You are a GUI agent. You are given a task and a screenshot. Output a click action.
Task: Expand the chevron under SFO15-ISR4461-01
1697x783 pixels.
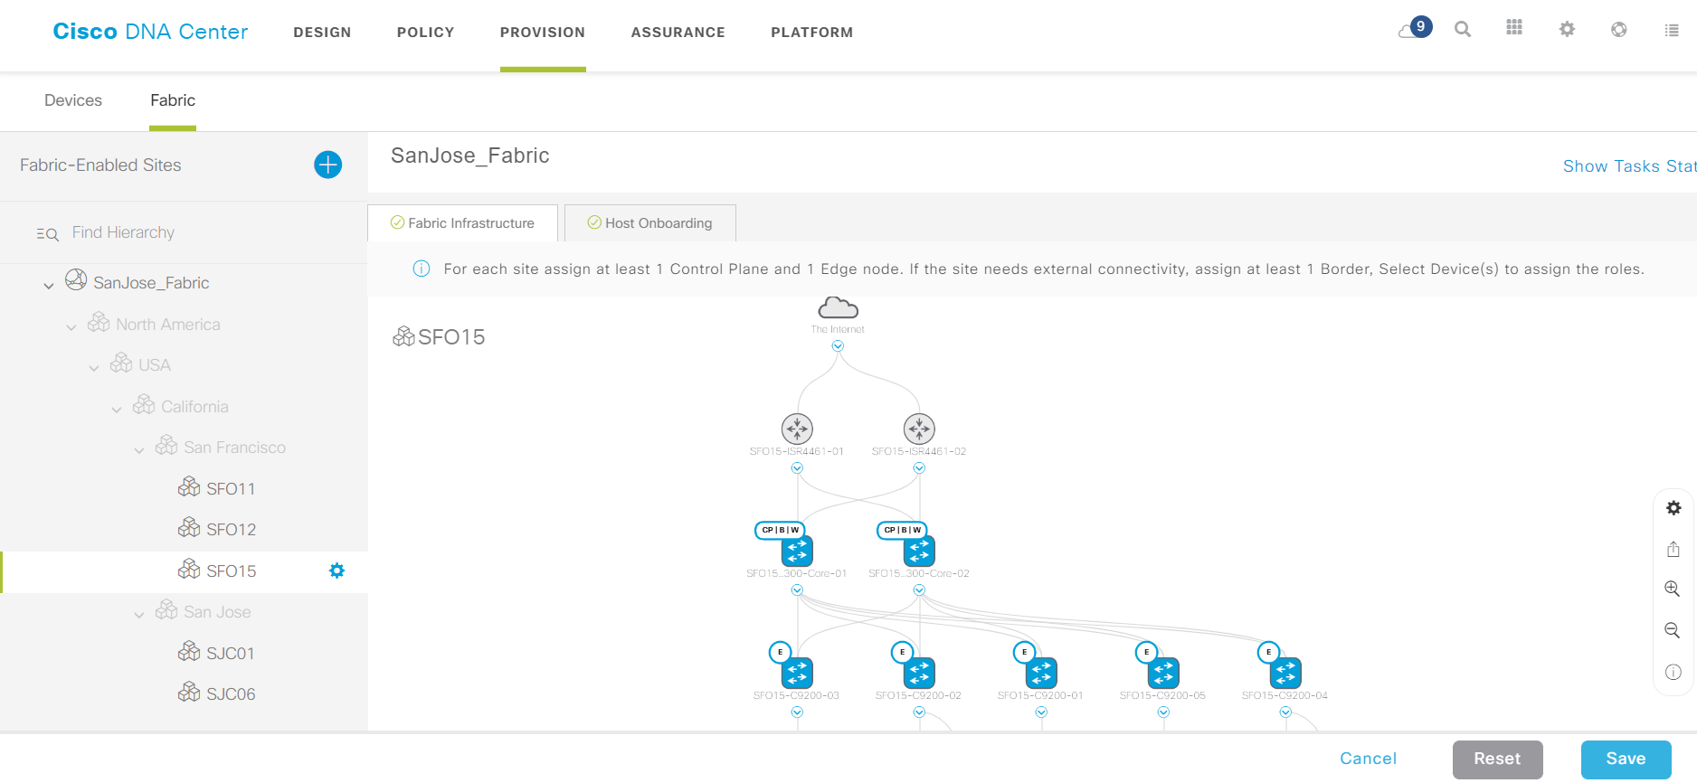pos(797,468)
